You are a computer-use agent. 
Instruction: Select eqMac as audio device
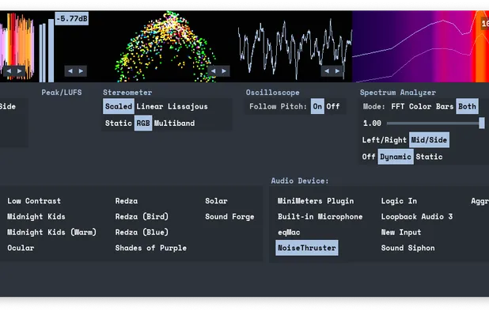[x=289, y=232]
